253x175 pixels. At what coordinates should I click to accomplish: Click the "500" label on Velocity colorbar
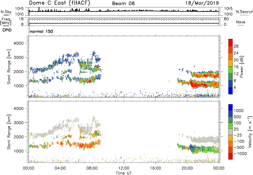[238, 117]
